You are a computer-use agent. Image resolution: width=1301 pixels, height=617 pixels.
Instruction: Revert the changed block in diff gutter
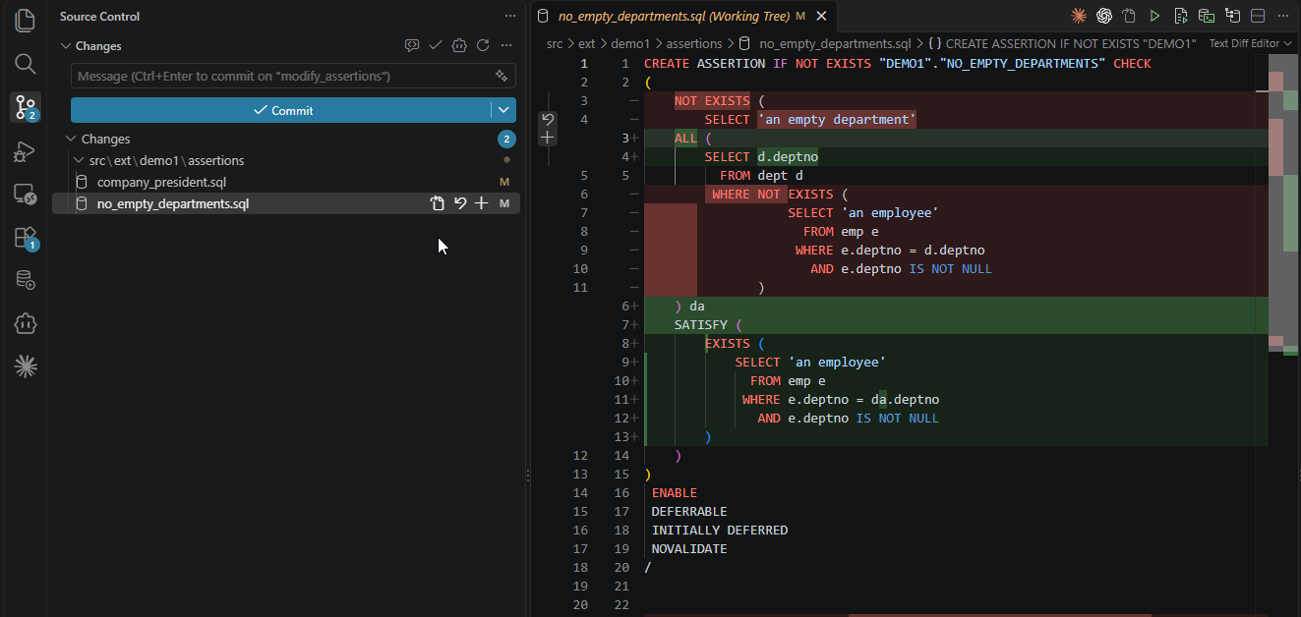[x=548, y=120]
